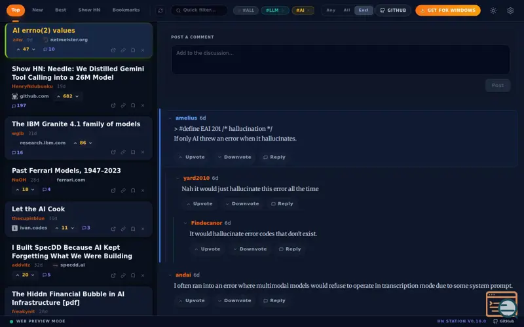Dismiss the IBM Granite 4.1 story
524x327 pixels.
(x=143, y=152)
